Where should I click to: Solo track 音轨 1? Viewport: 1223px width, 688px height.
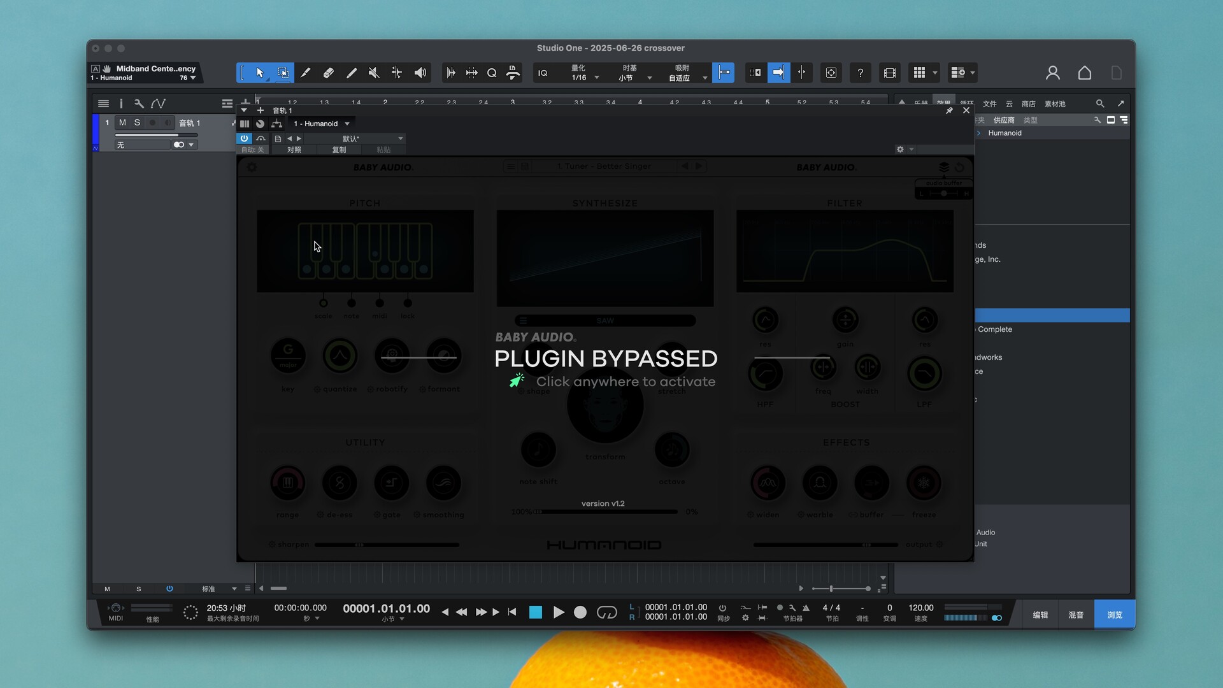click(x=137, y=122)
